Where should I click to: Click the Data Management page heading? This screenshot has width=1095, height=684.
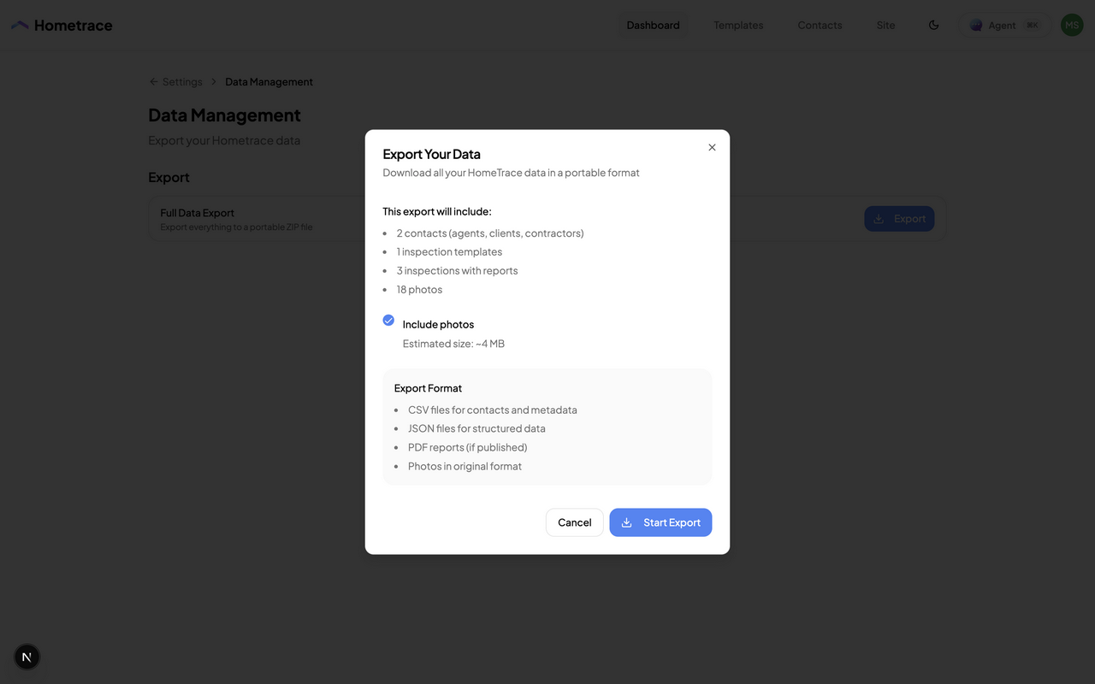(224, 115)
